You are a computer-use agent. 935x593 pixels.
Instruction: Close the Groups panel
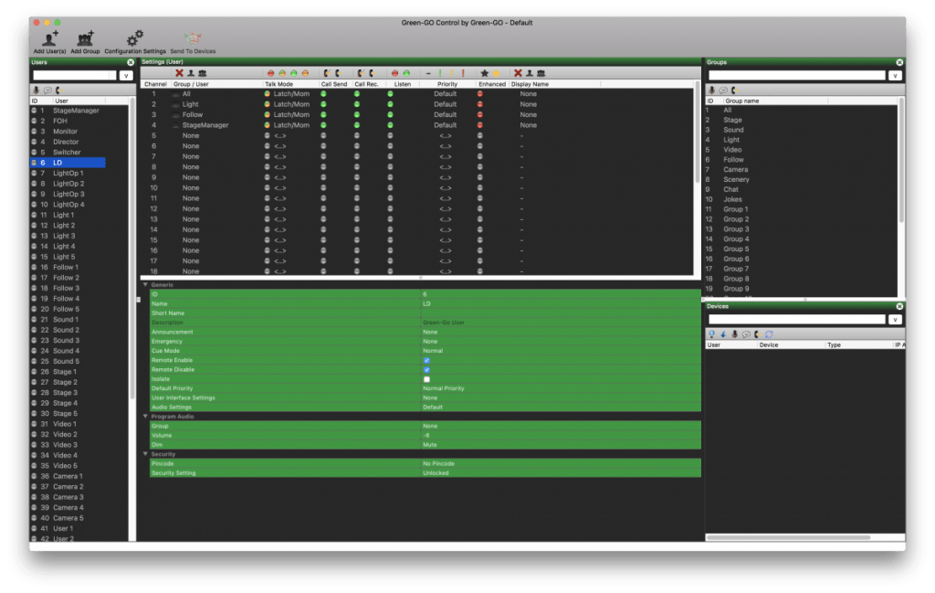point(899,62)
